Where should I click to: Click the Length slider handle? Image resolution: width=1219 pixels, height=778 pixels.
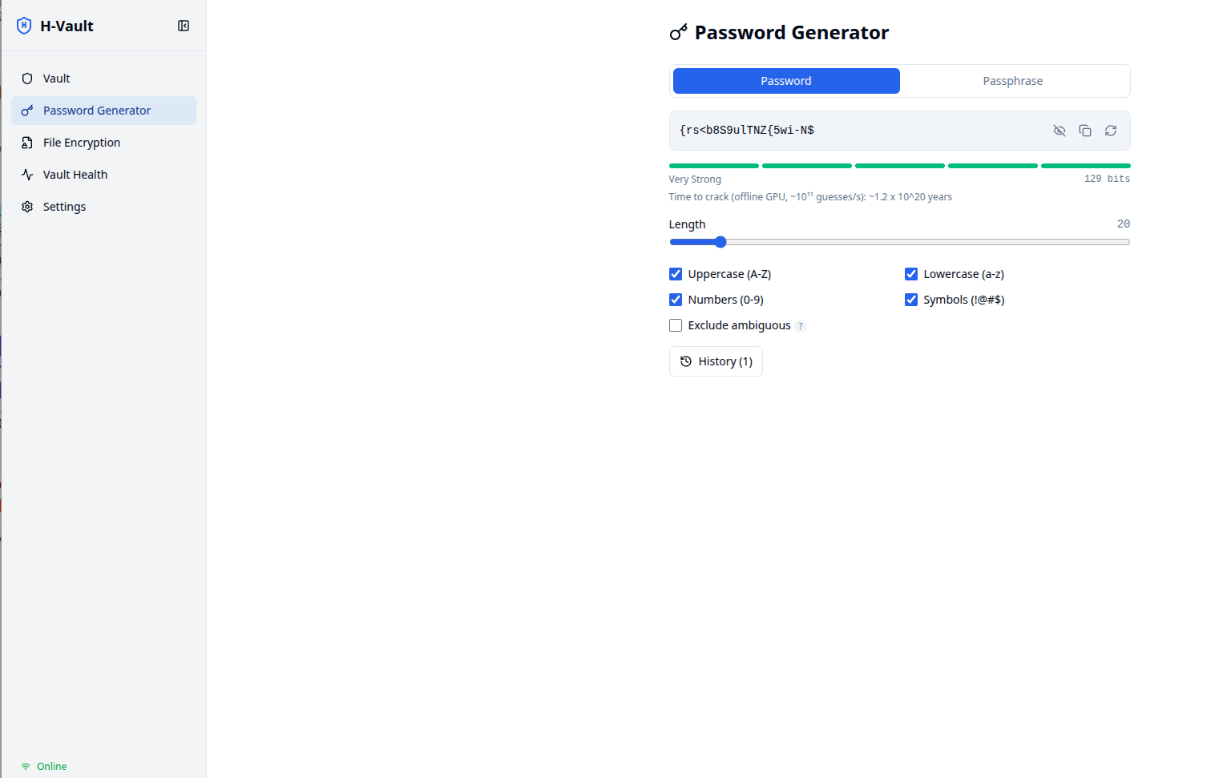[x=721, y=242]
